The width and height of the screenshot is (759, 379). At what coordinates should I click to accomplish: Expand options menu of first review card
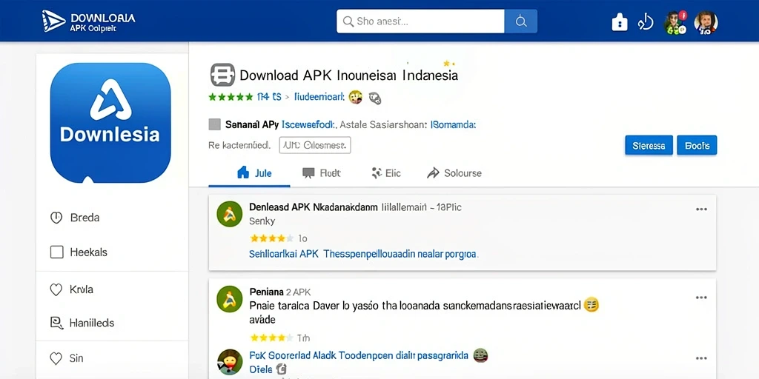pyautogui.click(x=701, y=209)
